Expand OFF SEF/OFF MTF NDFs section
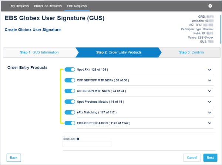 coord(209,80)
